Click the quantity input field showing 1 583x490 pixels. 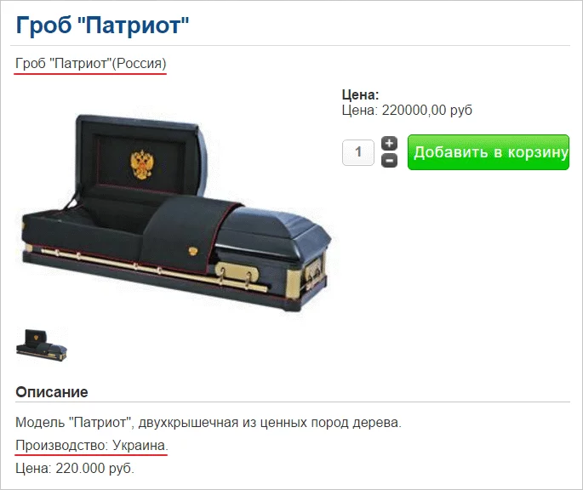tap(358, 152)
